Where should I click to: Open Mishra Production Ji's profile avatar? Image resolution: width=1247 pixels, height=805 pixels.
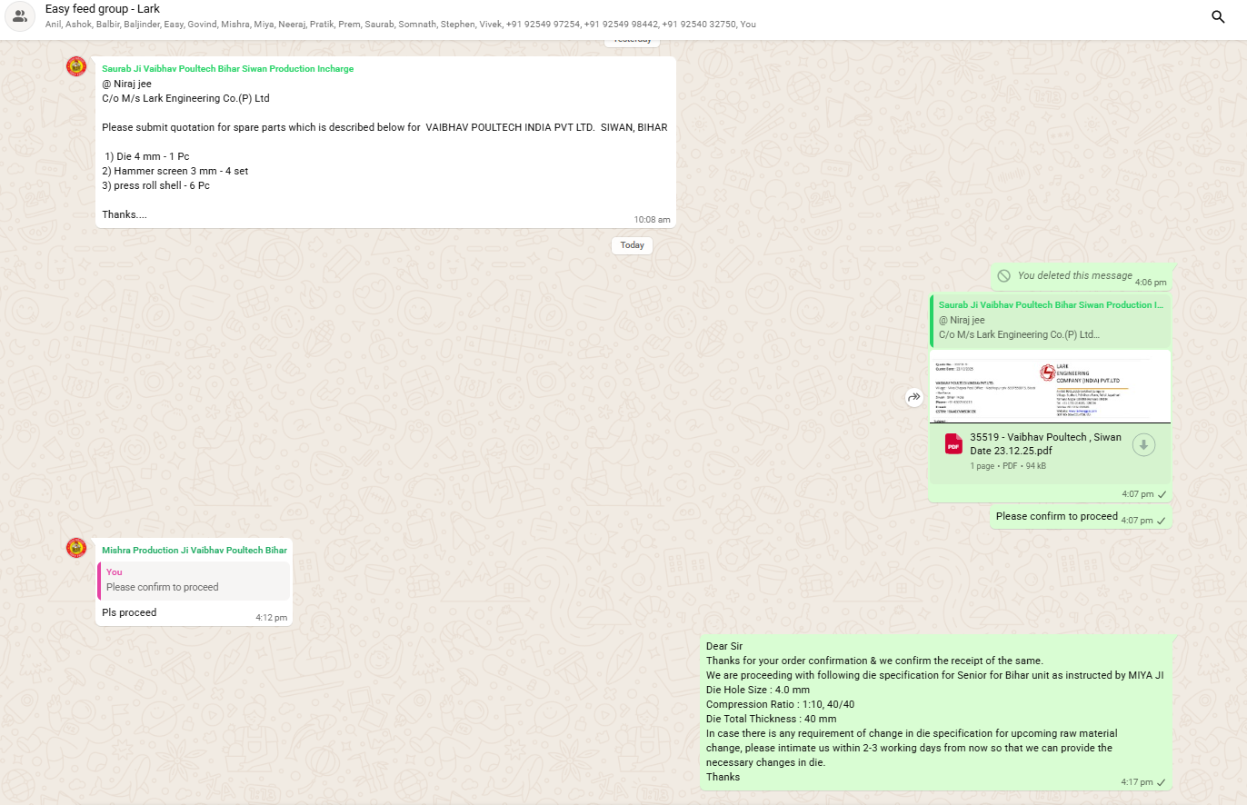tap(76, 548)
